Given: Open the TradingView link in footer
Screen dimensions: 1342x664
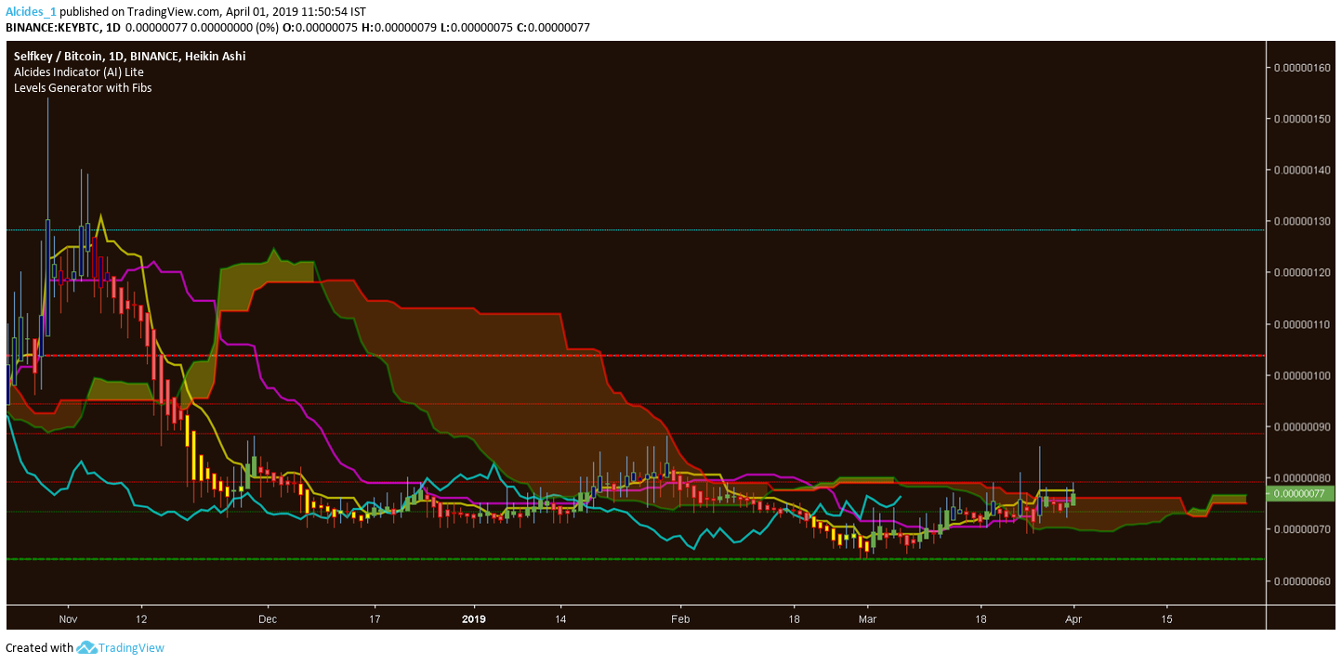Looking at the screenshot, I should [131, 647].
